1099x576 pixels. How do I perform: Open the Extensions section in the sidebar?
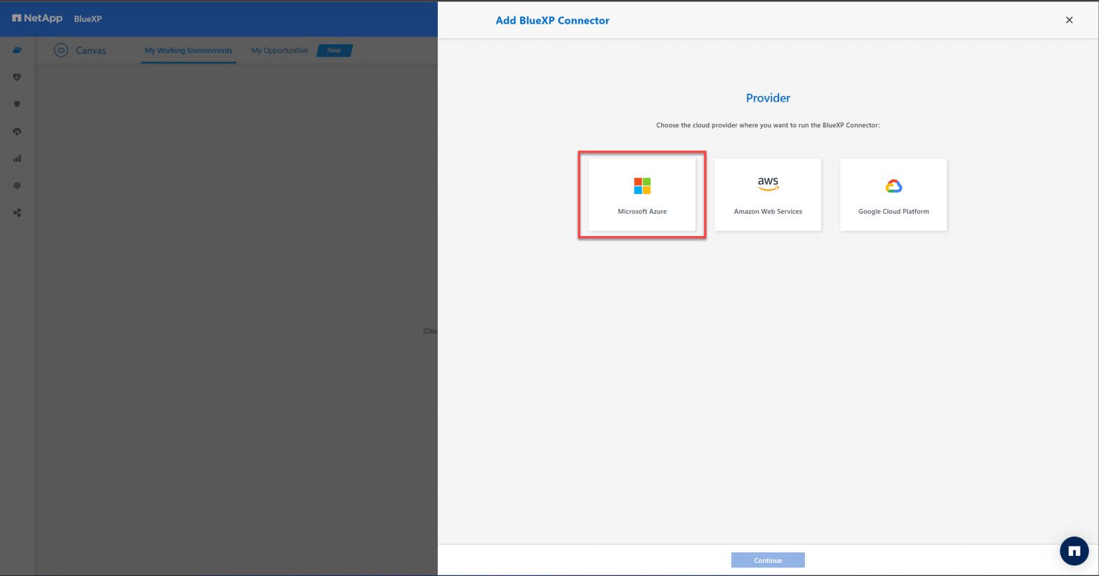tap(16, 213)
